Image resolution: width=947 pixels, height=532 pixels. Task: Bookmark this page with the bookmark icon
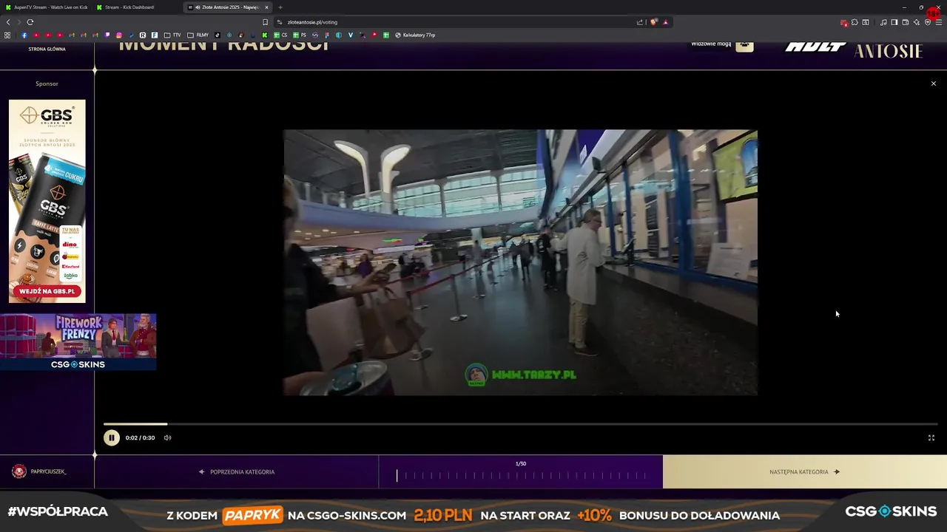[265, 22]
